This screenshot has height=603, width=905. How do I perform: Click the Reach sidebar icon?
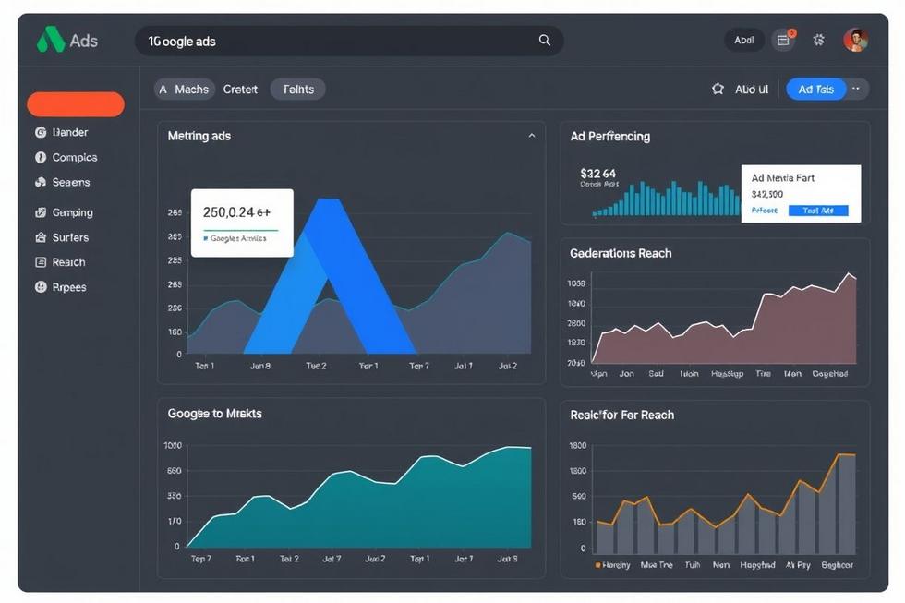(x=41, y=262)
